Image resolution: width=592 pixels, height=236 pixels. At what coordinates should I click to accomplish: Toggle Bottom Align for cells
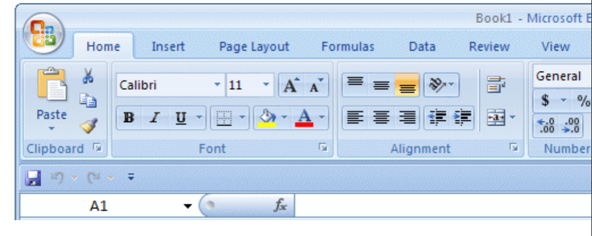(407, 86)
